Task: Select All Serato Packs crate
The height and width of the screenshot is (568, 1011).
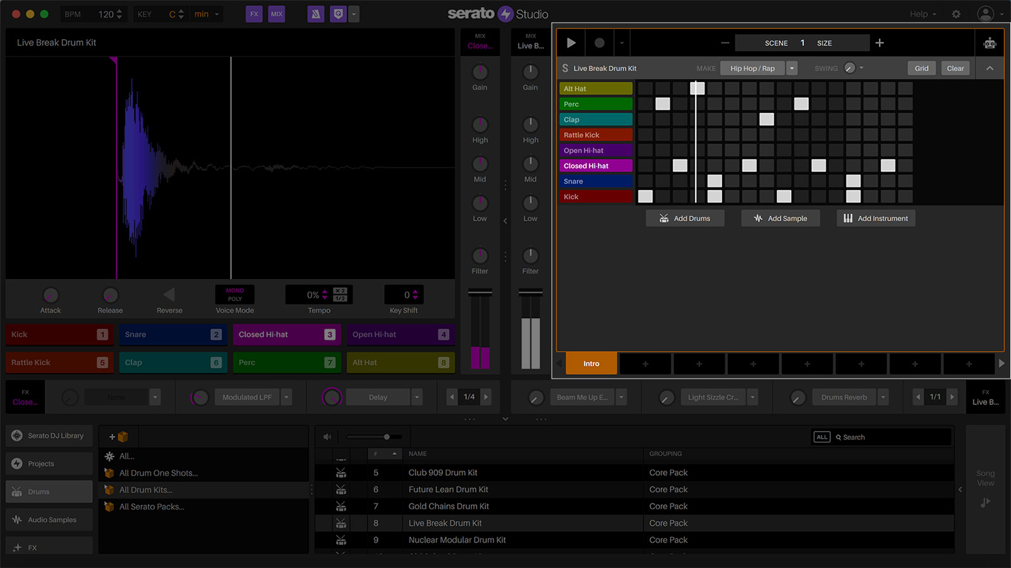Action: 152,507
